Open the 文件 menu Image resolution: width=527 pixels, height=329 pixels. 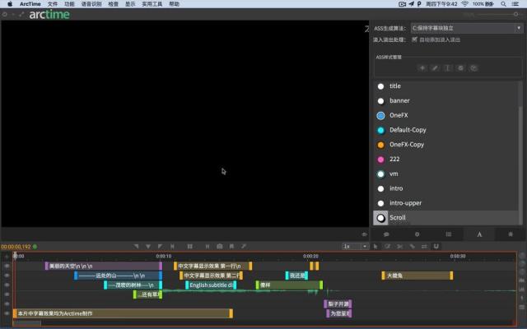(x=53, y=4)
